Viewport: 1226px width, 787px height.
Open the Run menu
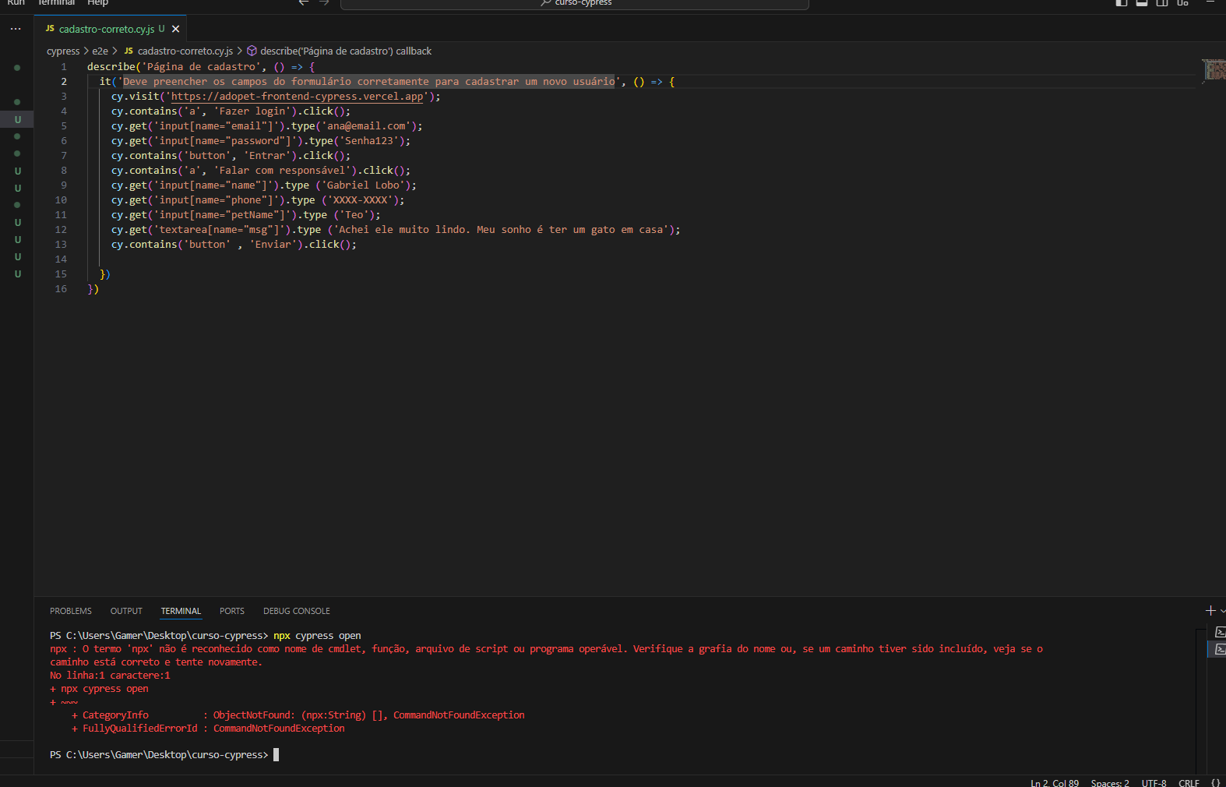pos(16,3)
